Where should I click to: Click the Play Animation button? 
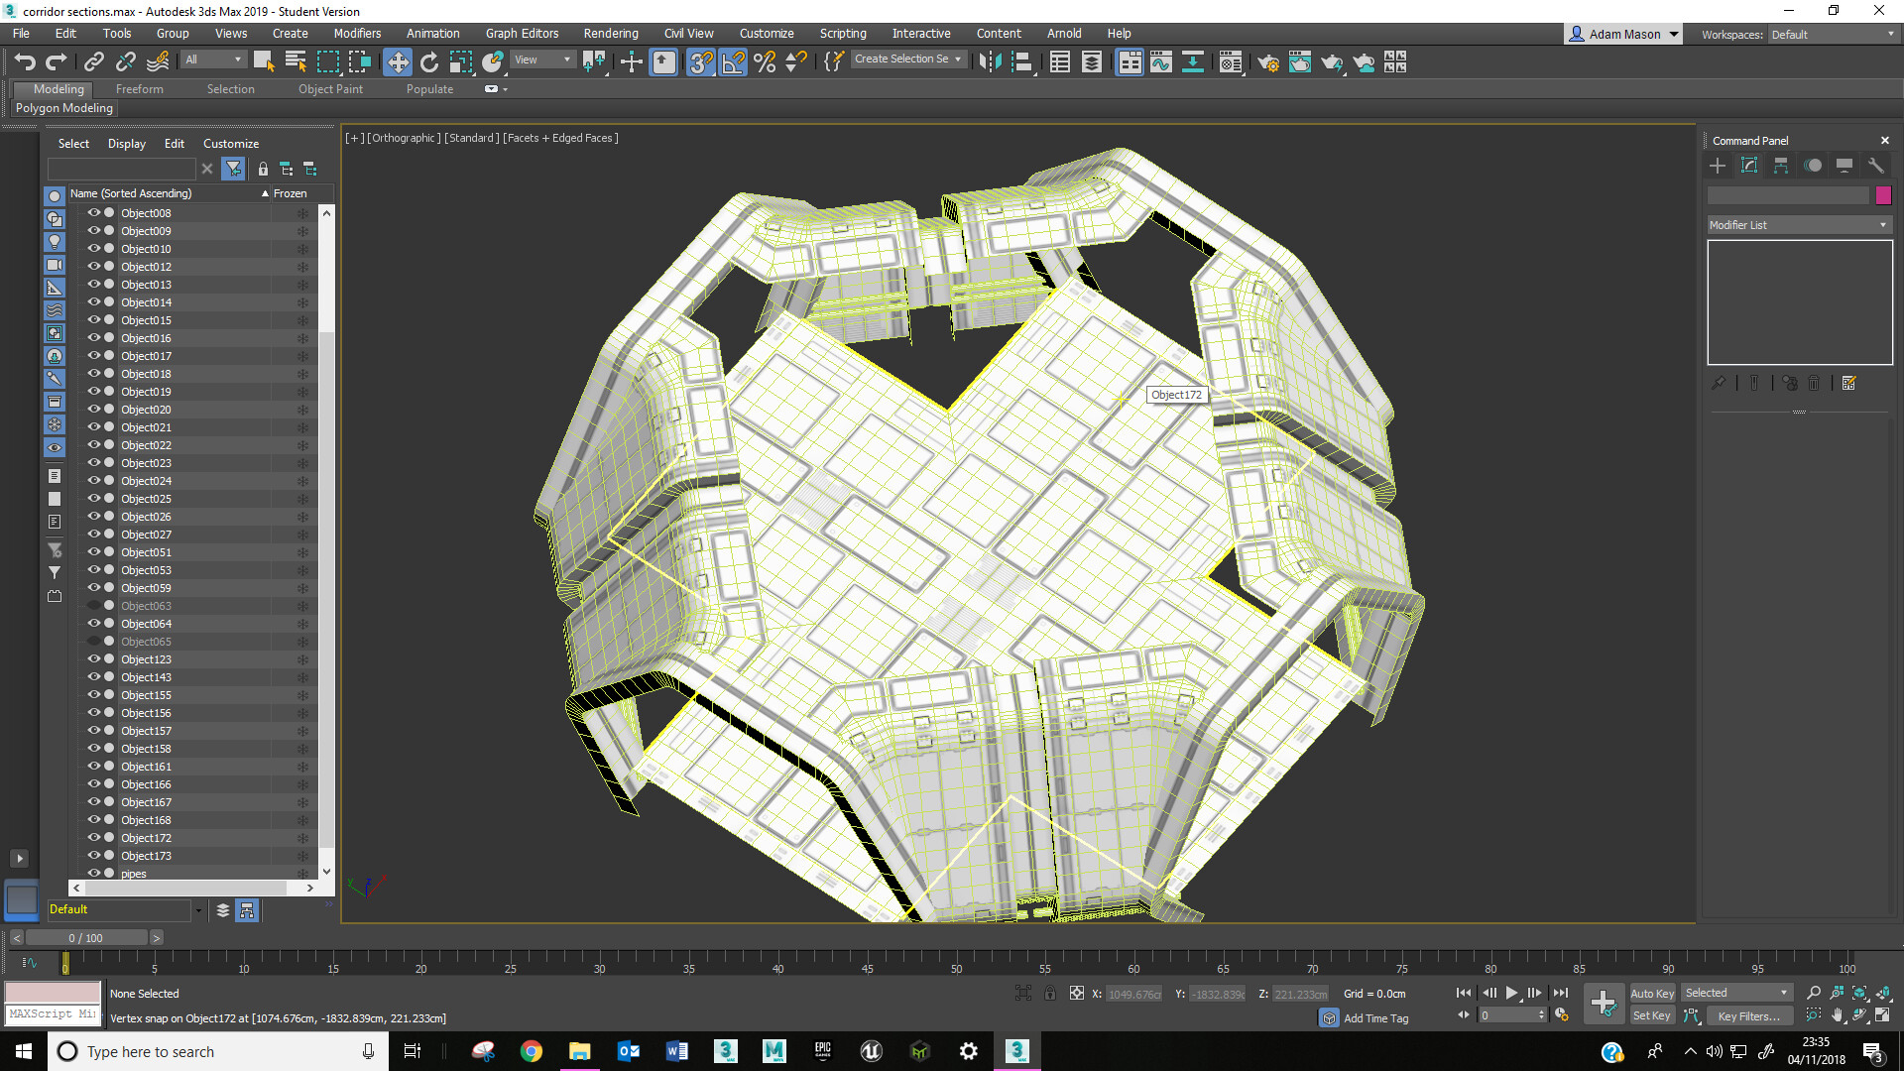pos(1511,993)
